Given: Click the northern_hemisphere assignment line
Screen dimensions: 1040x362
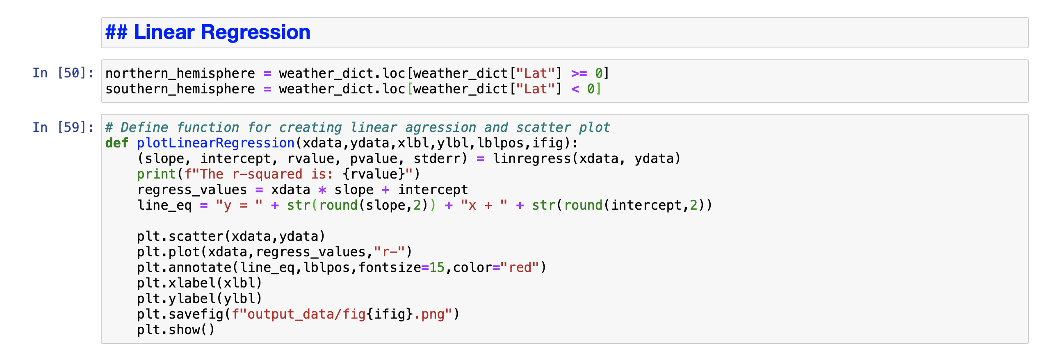Looking at the screenshot, I should (357, 73).
